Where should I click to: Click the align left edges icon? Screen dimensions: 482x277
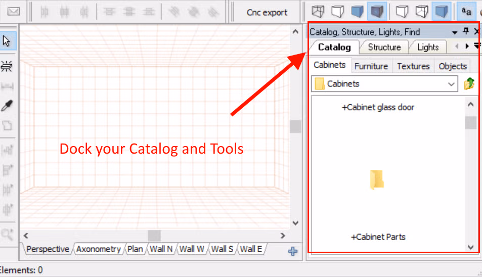[x=45, y=12]
